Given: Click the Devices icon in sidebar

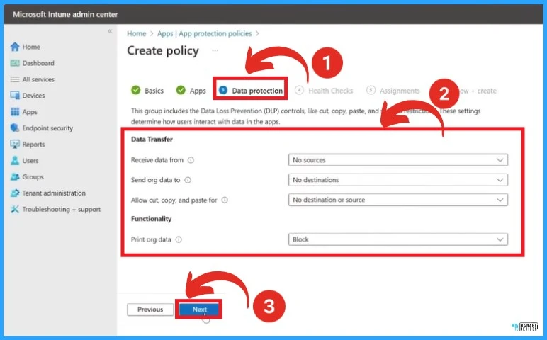Looking at the screenshot, I should (x=15, y=96).
